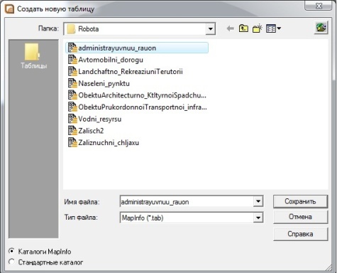Expand the Тип файла dropdown arrow
The height and width of the screenshot is (273, 337).
[x=258, y=218]
